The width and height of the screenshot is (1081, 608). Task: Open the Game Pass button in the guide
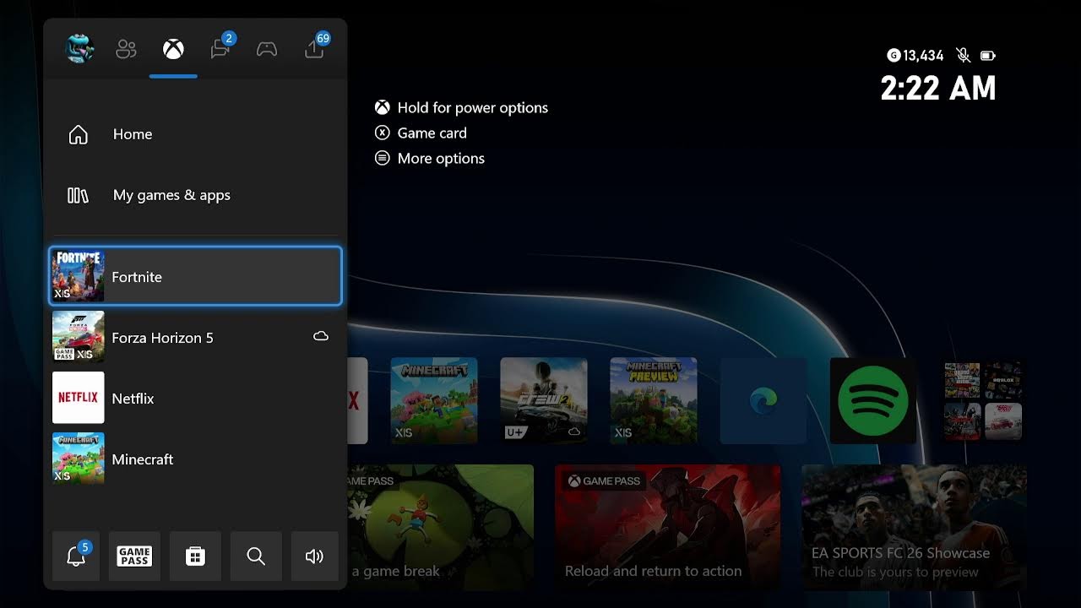point(134,556)
